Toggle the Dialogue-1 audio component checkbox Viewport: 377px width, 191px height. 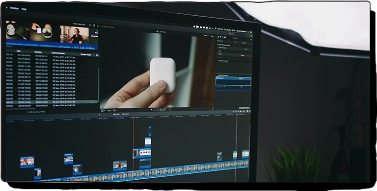click(217, 78)
